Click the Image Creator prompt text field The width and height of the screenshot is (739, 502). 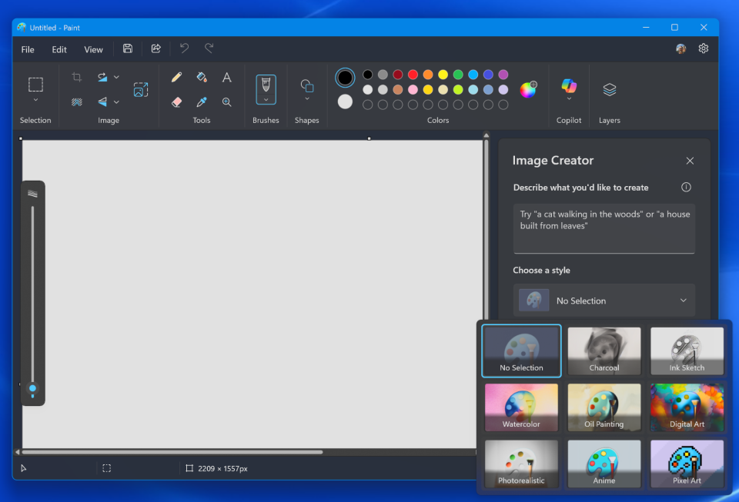pyautogui.click(x=604, y=228)
